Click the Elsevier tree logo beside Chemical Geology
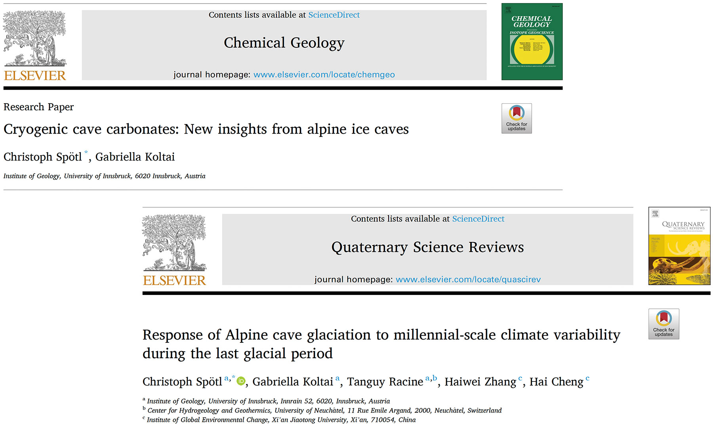The height and width of the screenshot is (427, 713). click(35, 38)
